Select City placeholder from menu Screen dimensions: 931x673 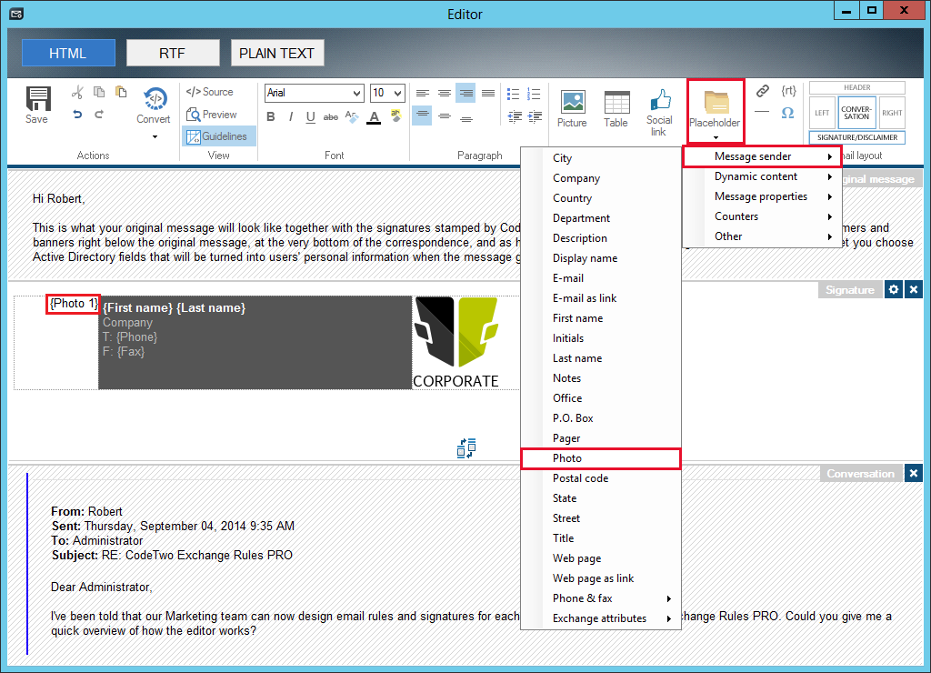(x=601, y=158)
